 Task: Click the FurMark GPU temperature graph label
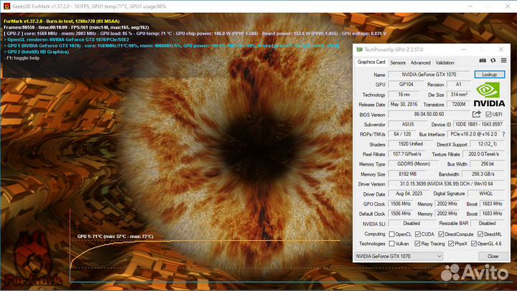115,237
